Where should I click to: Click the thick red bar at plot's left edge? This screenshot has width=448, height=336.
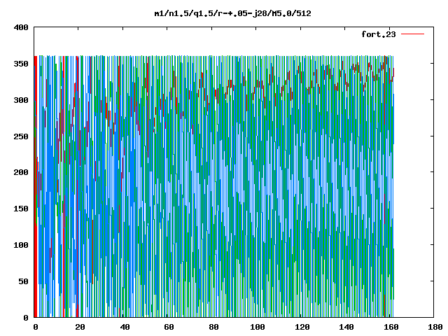point(36,187)
